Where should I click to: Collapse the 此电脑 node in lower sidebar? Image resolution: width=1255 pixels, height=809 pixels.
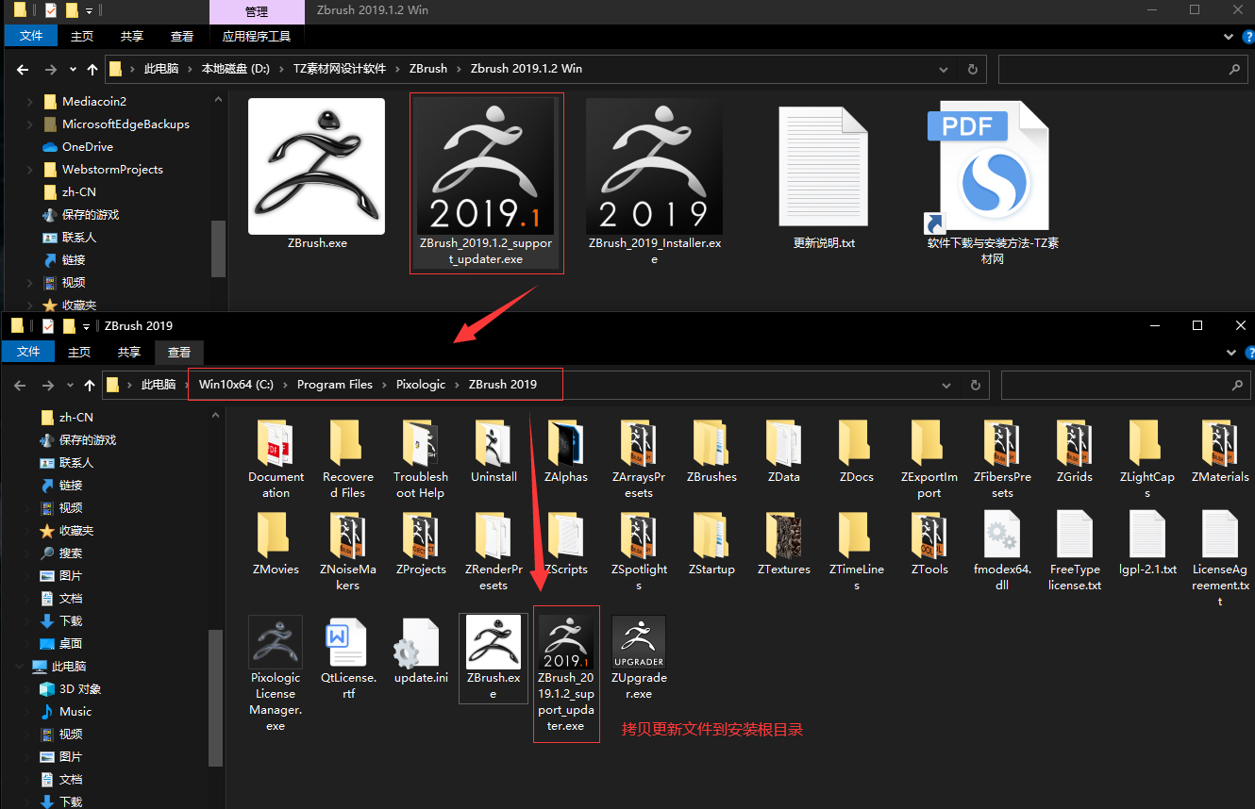click(19, 666)
